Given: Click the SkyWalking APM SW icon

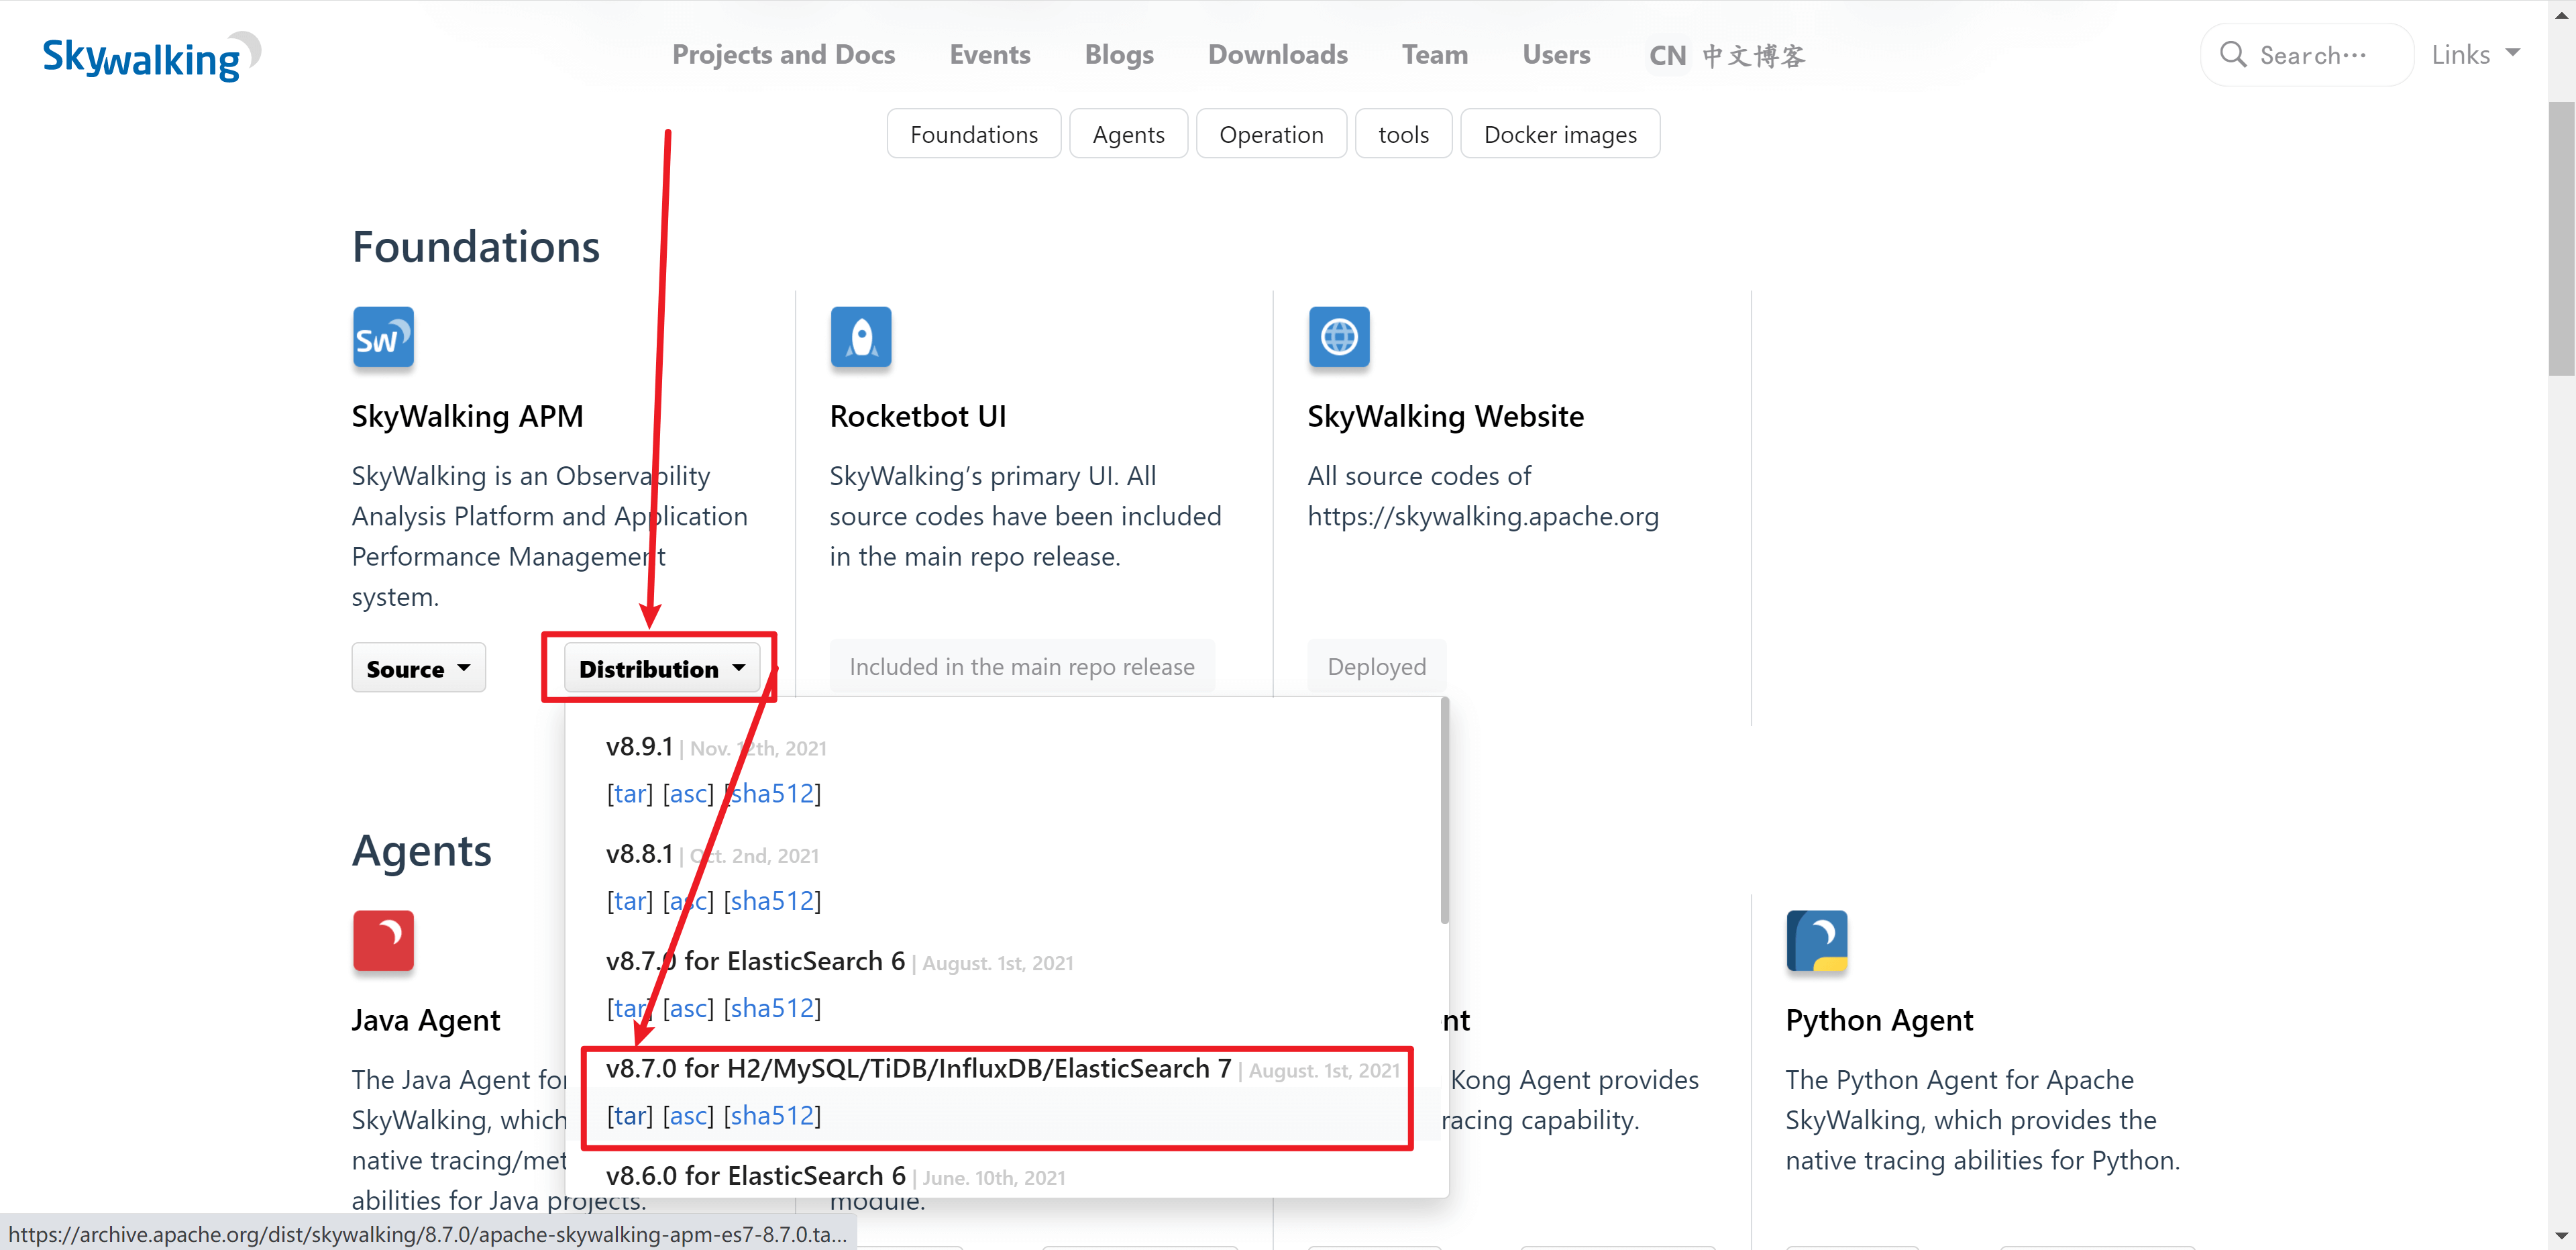Looking at the screenshot, I should point(383,338).
